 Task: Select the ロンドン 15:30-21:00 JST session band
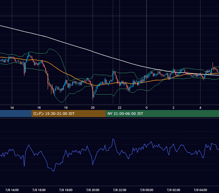click(x=68, y=114)
